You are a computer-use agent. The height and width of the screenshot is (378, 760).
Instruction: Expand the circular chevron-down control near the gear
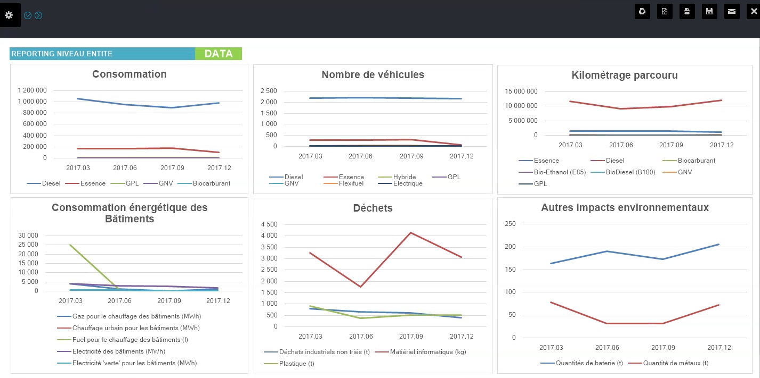coord(28,15)
